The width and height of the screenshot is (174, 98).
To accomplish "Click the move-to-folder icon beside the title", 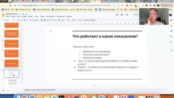I will click(23, 14).
